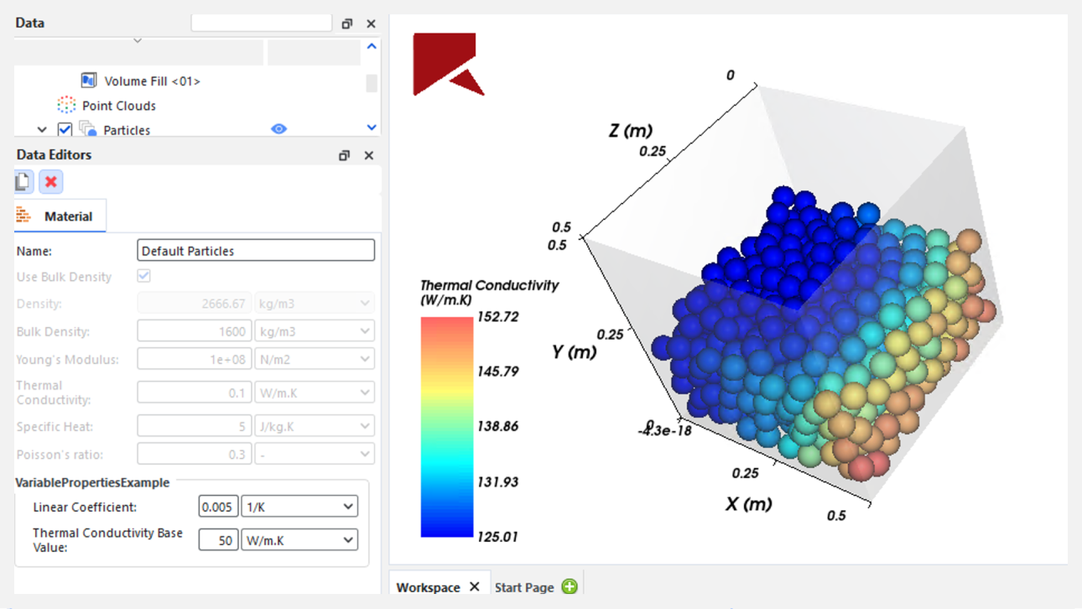Click the green plus new tab icon
Viewport: 1082px width, 609px height.
click(x=570, y=586)
